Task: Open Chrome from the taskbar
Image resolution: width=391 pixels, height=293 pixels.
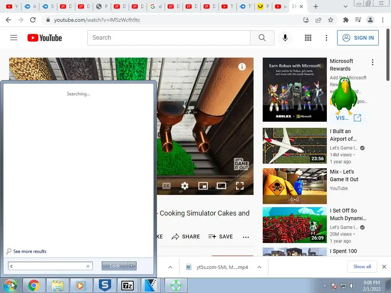Action: click(x=34, y=285)
